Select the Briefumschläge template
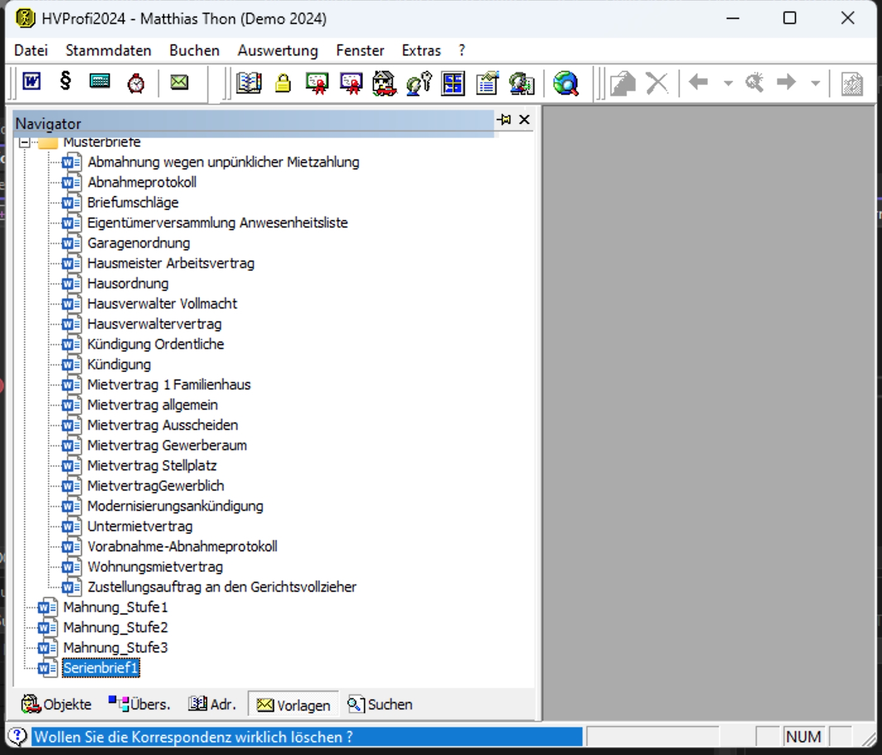Screen dimensions: 882x755 pyautogui.click(x=133, y=203)
